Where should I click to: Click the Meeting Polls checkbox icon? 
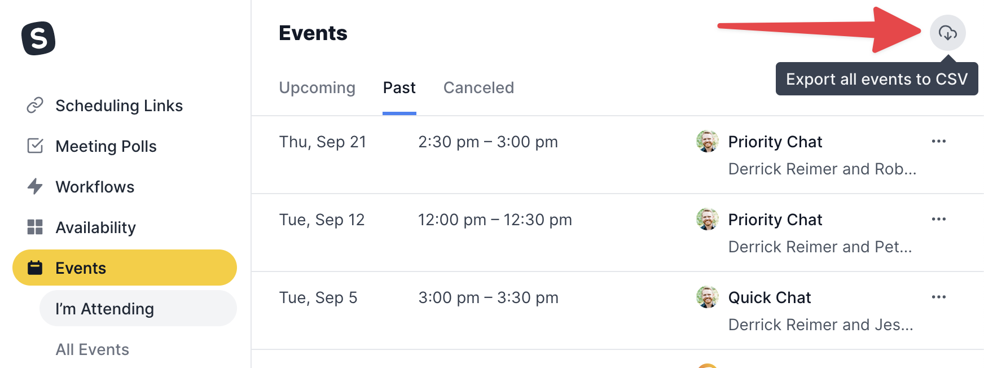point(35,146)
